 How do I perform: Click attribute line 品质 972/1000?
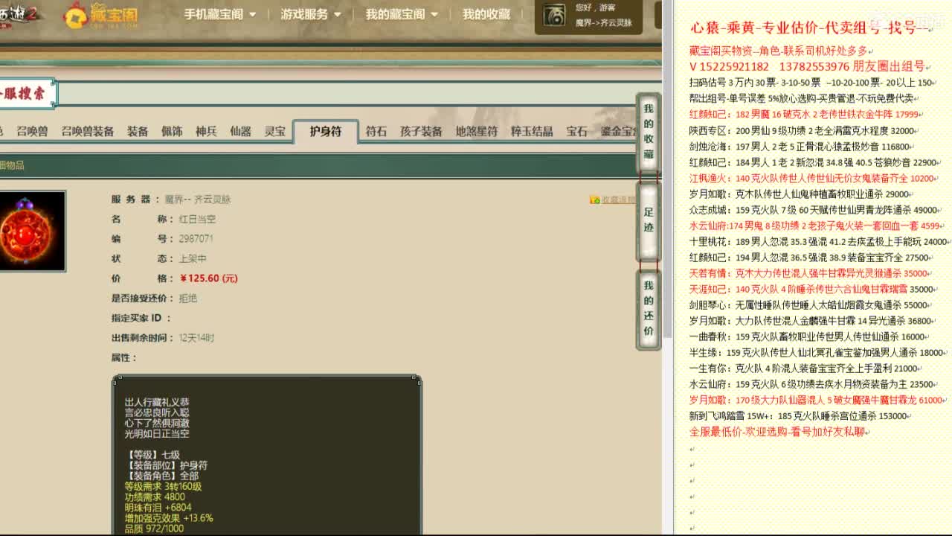154,529
